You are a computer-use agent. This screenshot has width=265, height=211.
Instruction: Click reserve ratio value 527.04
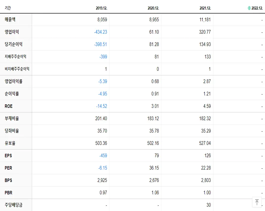(x=205, y=143)
